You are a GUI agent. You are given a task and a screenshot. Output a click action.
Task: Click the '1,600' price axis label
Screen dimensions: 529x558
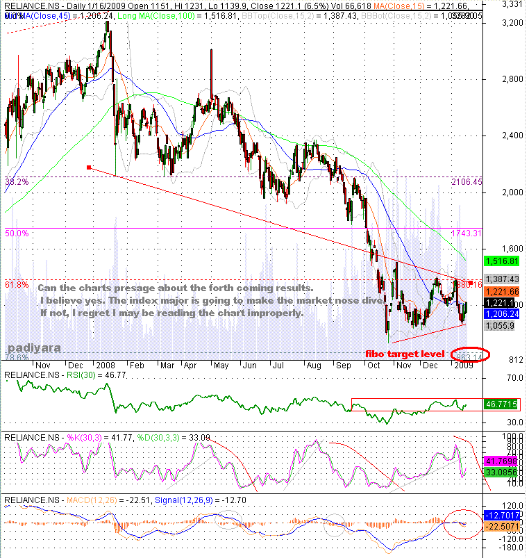pos(512,248)
